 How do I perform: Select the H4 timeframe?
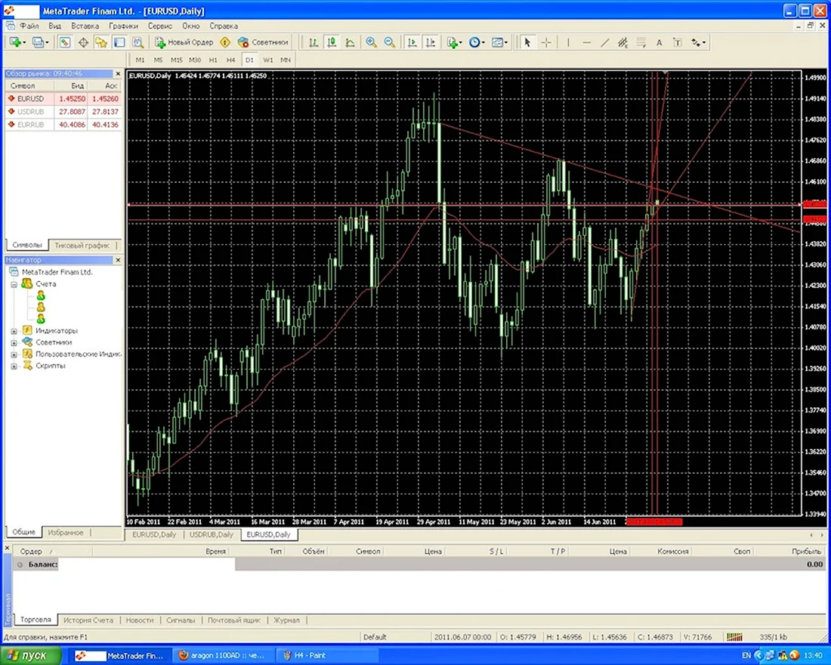[x=231, y=60]
